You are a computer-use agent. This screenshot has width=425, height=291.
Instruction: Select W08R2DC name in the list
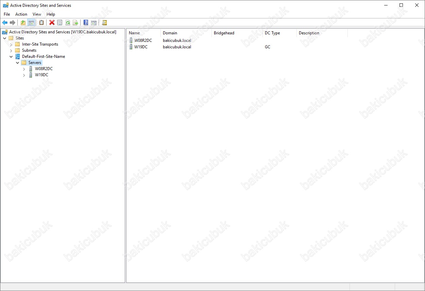point(143,41)
